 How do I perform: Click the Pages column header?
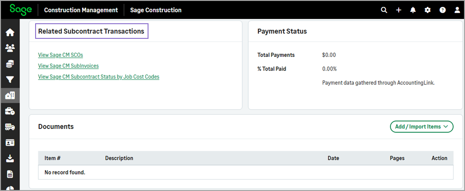pyautogui.click(x=397, y=158)
